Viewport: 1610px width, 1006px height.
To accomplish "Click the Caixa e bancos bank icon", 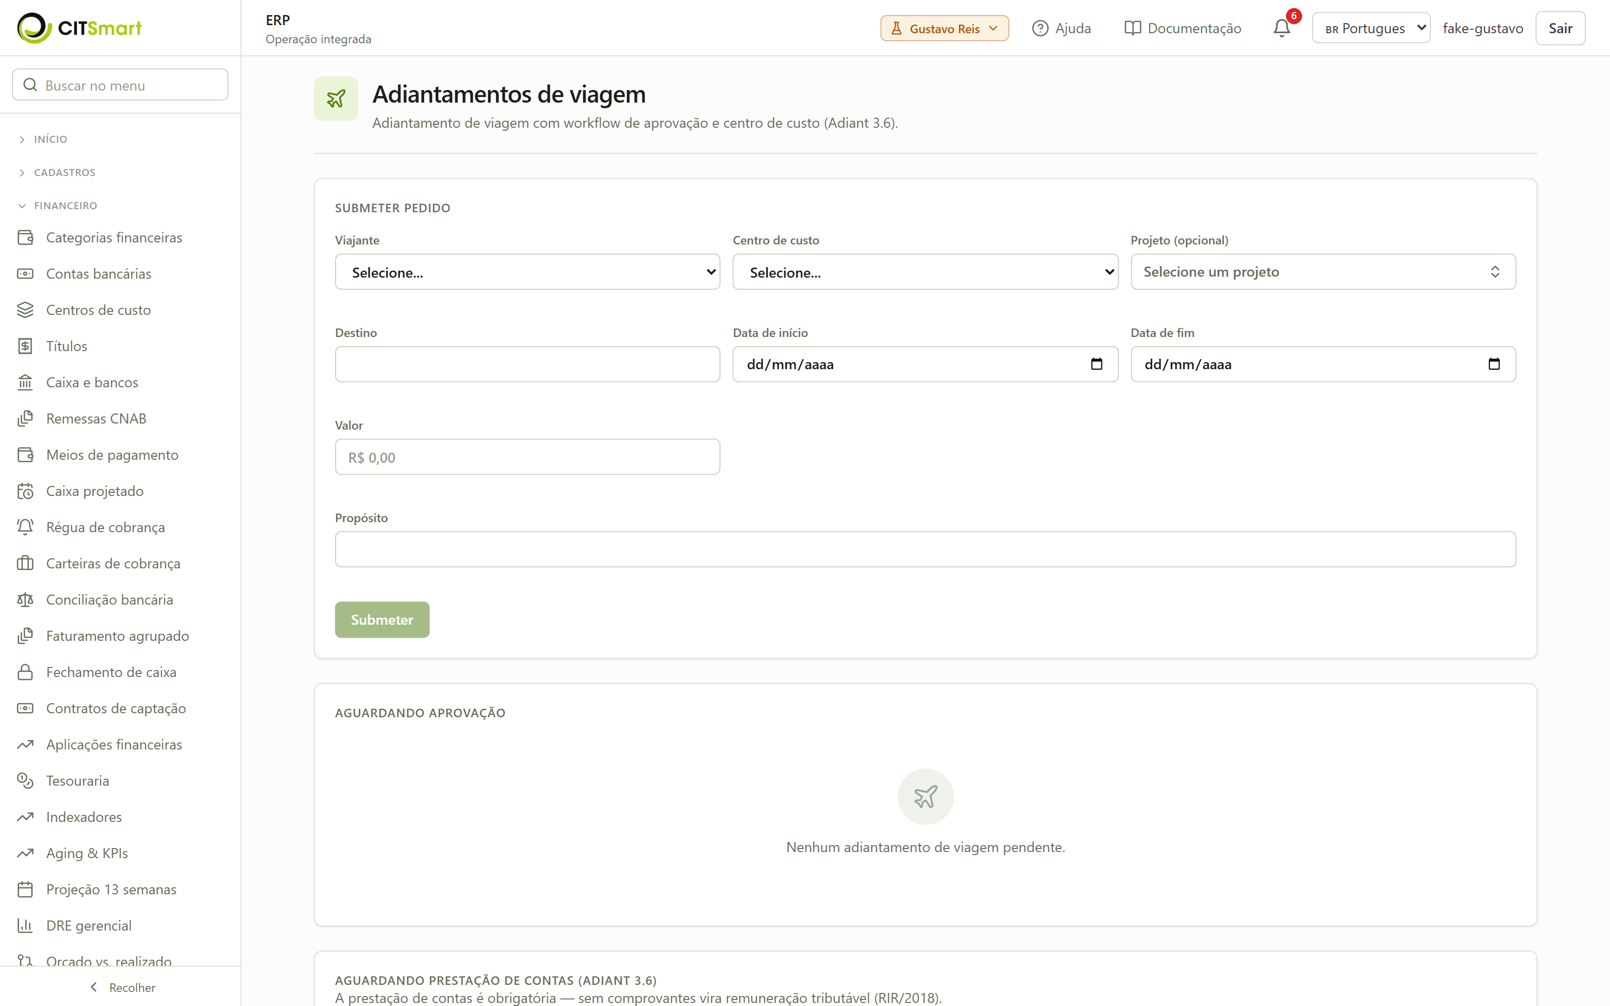I will point(25,383).
